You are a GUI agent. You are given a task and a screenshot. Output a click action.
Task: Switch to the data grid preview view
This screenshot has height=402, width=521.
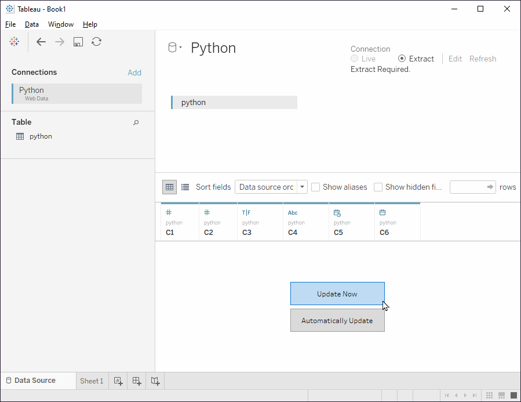pos(169,187)
